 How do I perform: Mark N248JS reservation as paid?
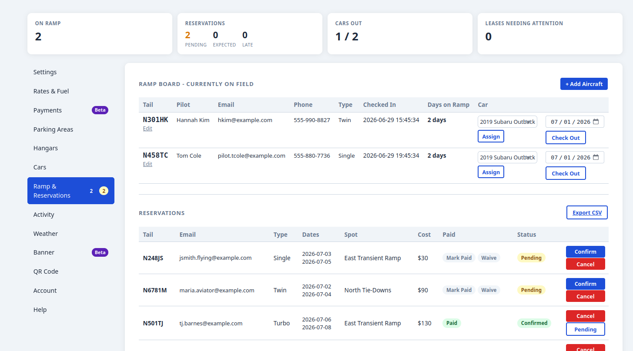tap(459, 258)
